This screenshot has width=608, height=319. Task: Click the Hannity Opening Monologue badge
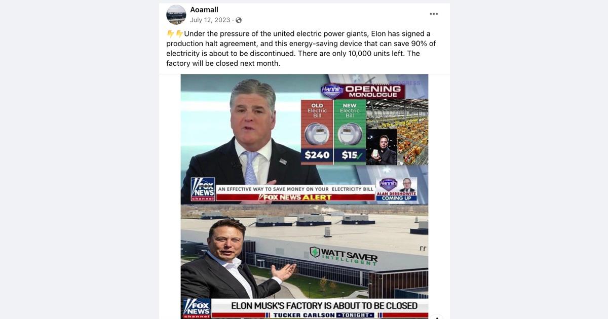[363, 91]
